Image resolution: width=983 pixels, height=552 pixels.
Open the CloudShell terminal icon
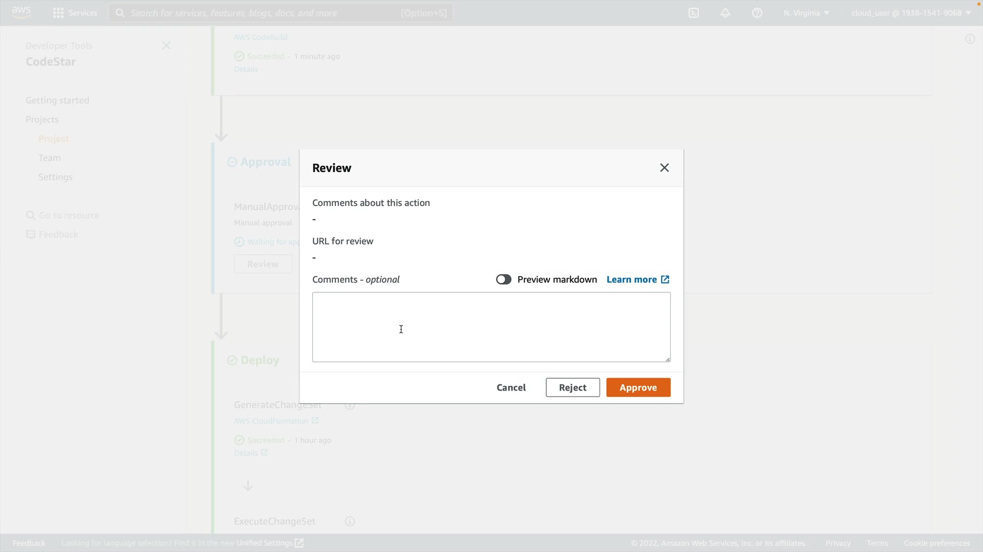(x=694, y=13)
